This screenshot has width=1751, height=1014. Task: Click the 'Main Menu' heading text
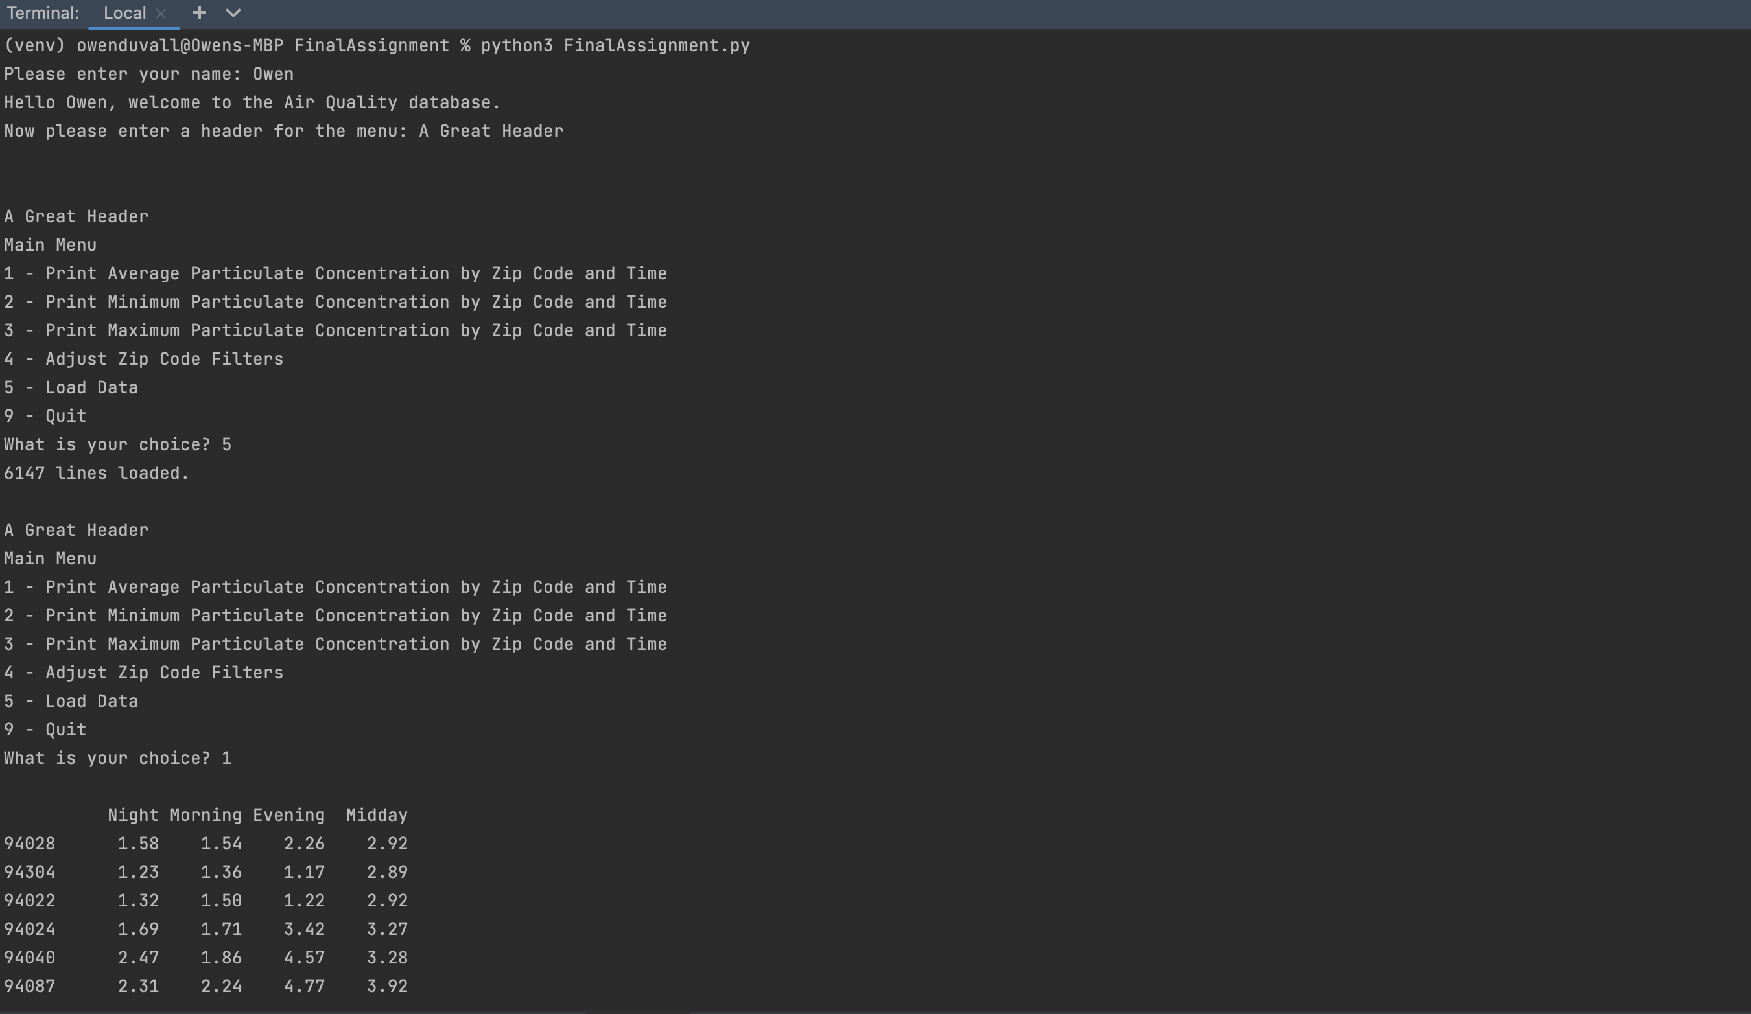pos(50,244)
